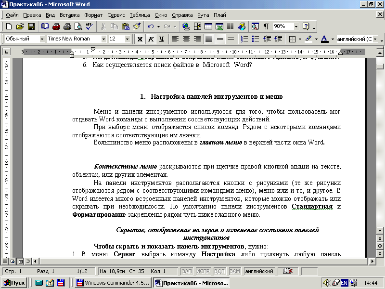Viewport: 385px width, 289px height.
Task: Set single line spacing
Action: (220, 39)
